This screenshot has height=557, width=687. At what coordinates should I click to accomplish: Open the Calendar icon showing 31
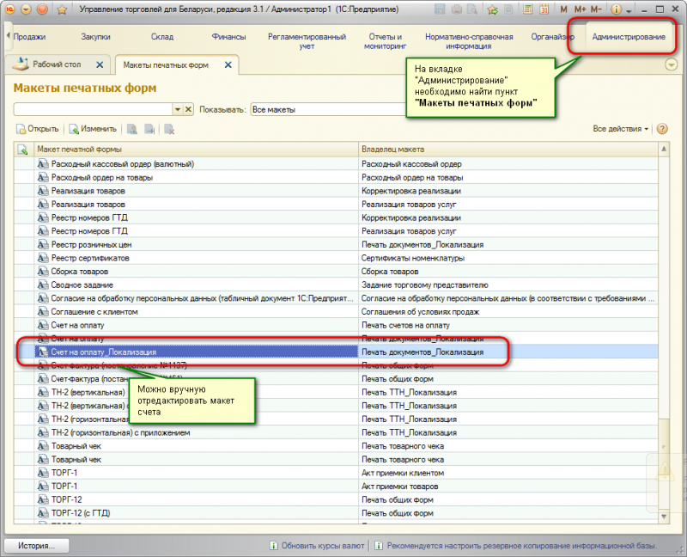(x=544, y=9)
